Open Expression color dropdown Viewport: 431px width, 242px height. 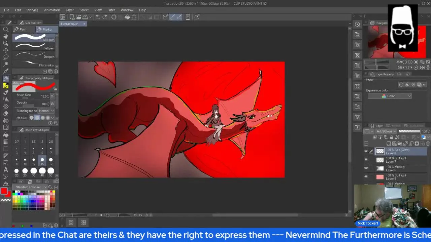(390, 96)
